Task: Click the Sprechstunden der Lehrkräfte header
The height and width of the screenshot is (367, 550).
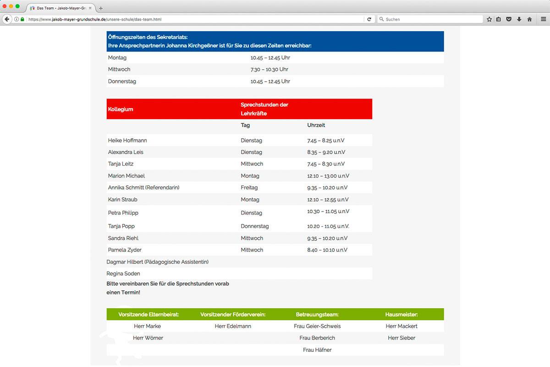Action: pos(264,109)
